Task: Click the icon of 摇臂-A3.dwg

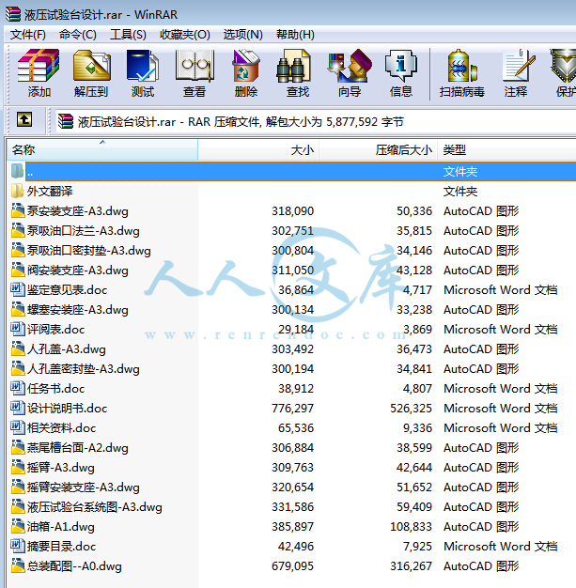Action: [x=18, y=467]
